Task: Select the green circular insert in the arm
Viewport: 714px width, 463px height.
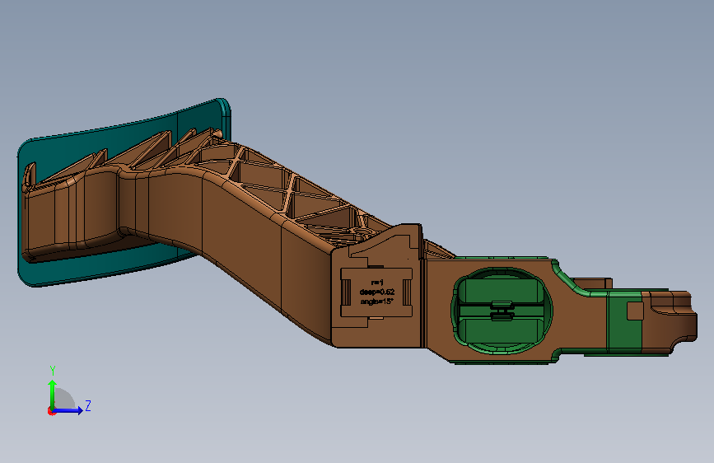Action: point(502,311)
